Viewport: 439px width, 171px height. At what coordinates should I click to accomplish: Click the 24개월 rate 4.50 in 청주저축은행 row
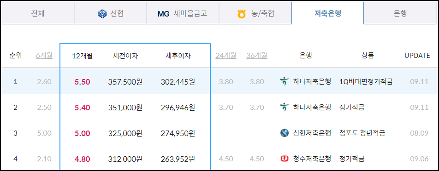pyautogui.click(x=226, y=159)
